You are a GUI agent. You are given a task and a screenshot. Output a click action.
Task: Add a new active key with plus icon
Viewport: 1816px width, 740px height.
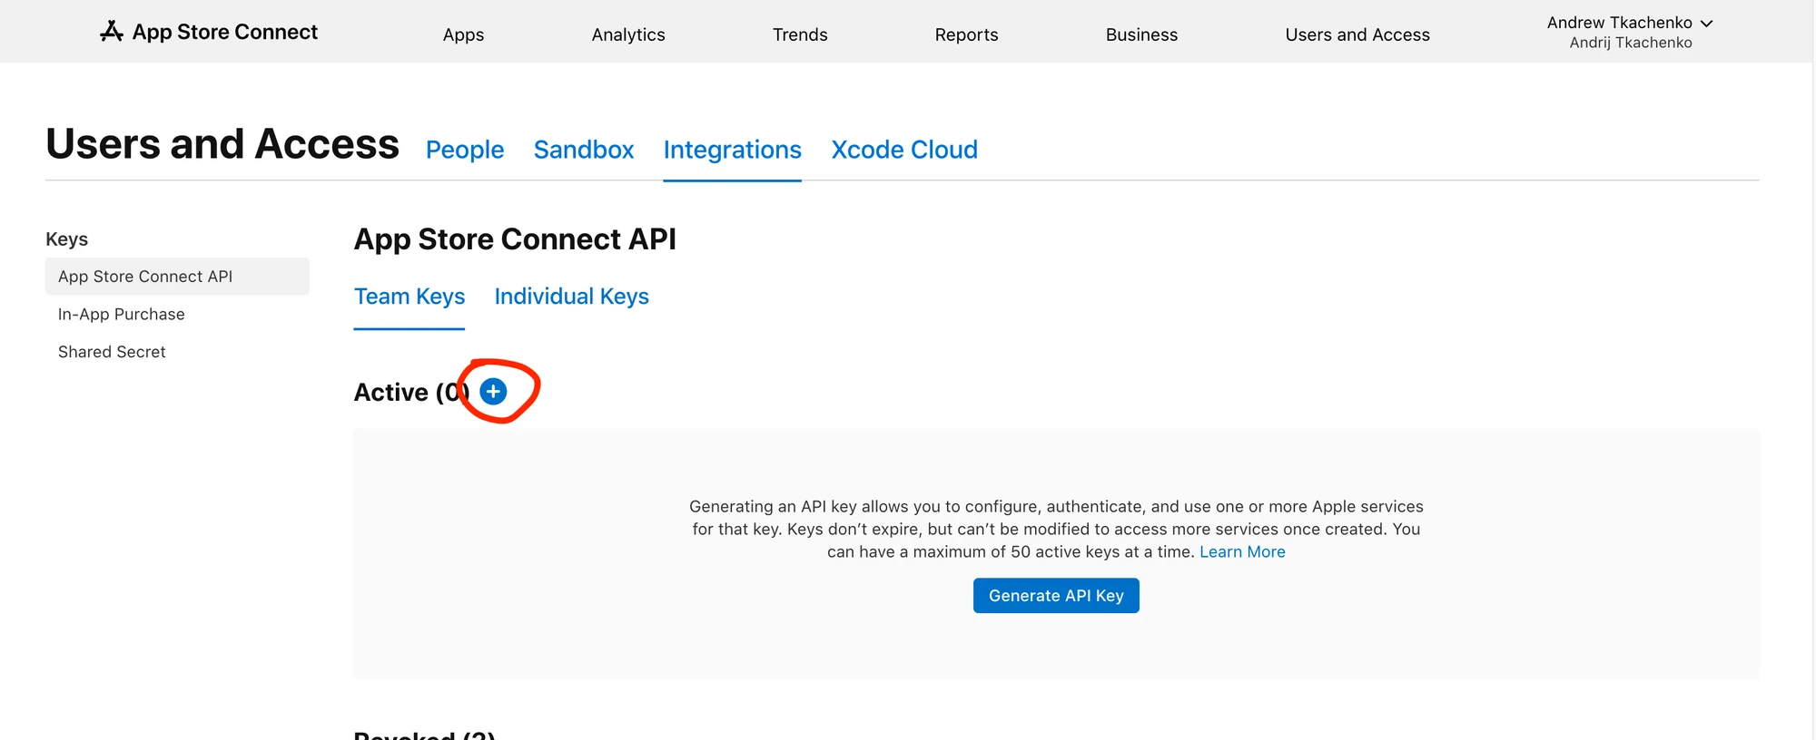coord(493,392)
